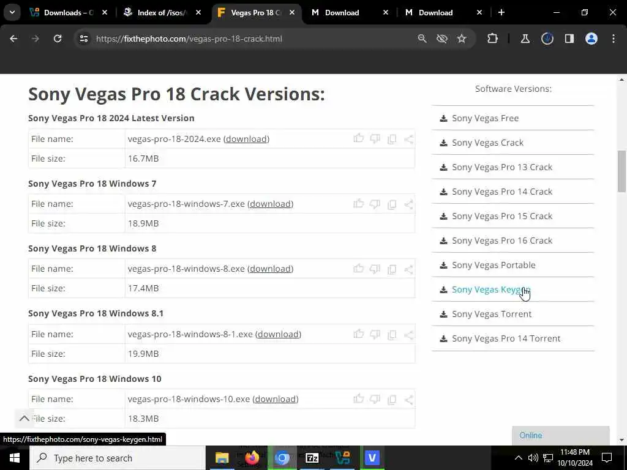The width and height of the screenshot is (627, 470).
Task: Open the notification center icon
Action: 607,458
